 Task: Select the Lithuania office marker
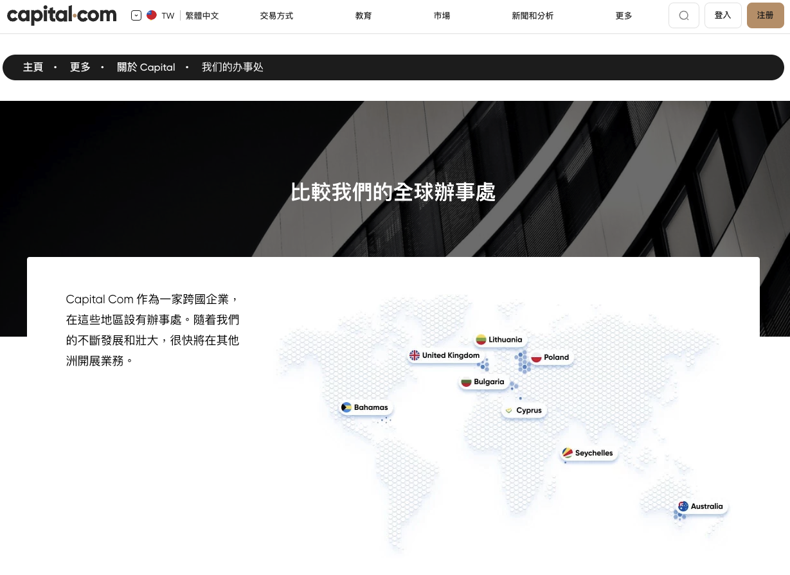(x=499, y=339)
